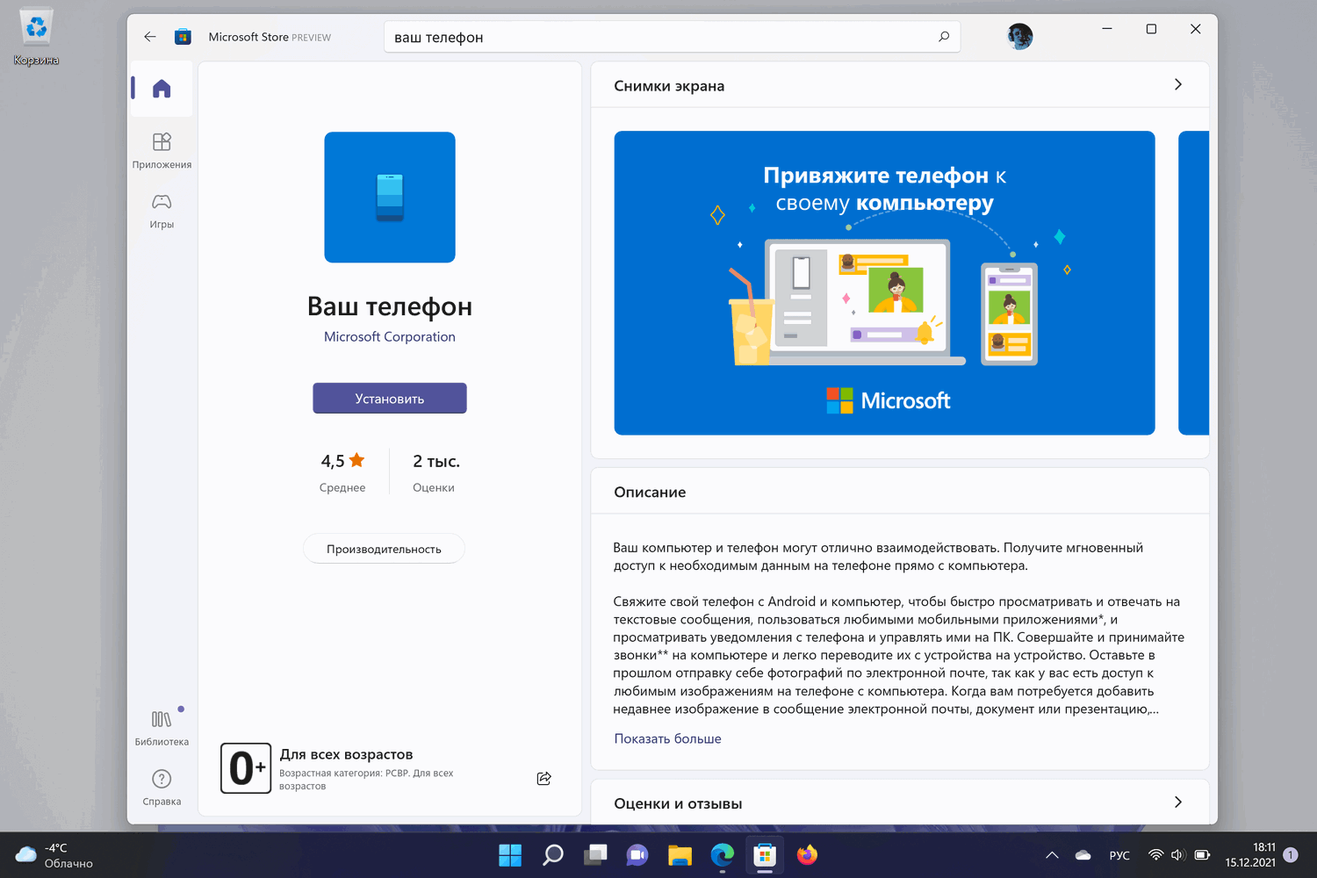Click the battery tray icon
This screenshot has width=1317, height=878.
tap(1202, 855)
